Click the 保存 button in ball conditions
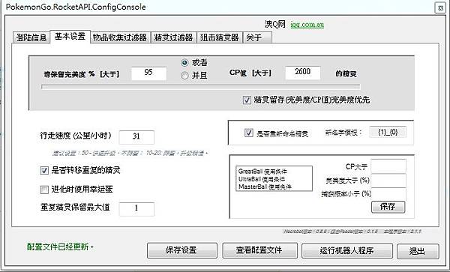This screenshot has width=450, height=272. (x=388, y=207)
